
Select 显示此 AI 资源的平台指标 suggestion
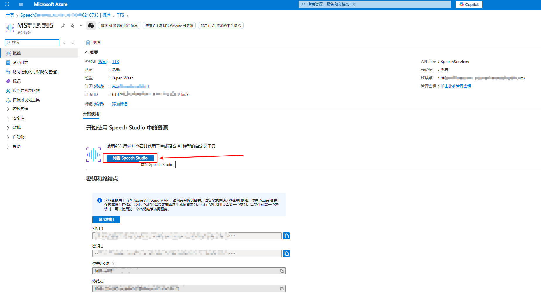point(221,26)
